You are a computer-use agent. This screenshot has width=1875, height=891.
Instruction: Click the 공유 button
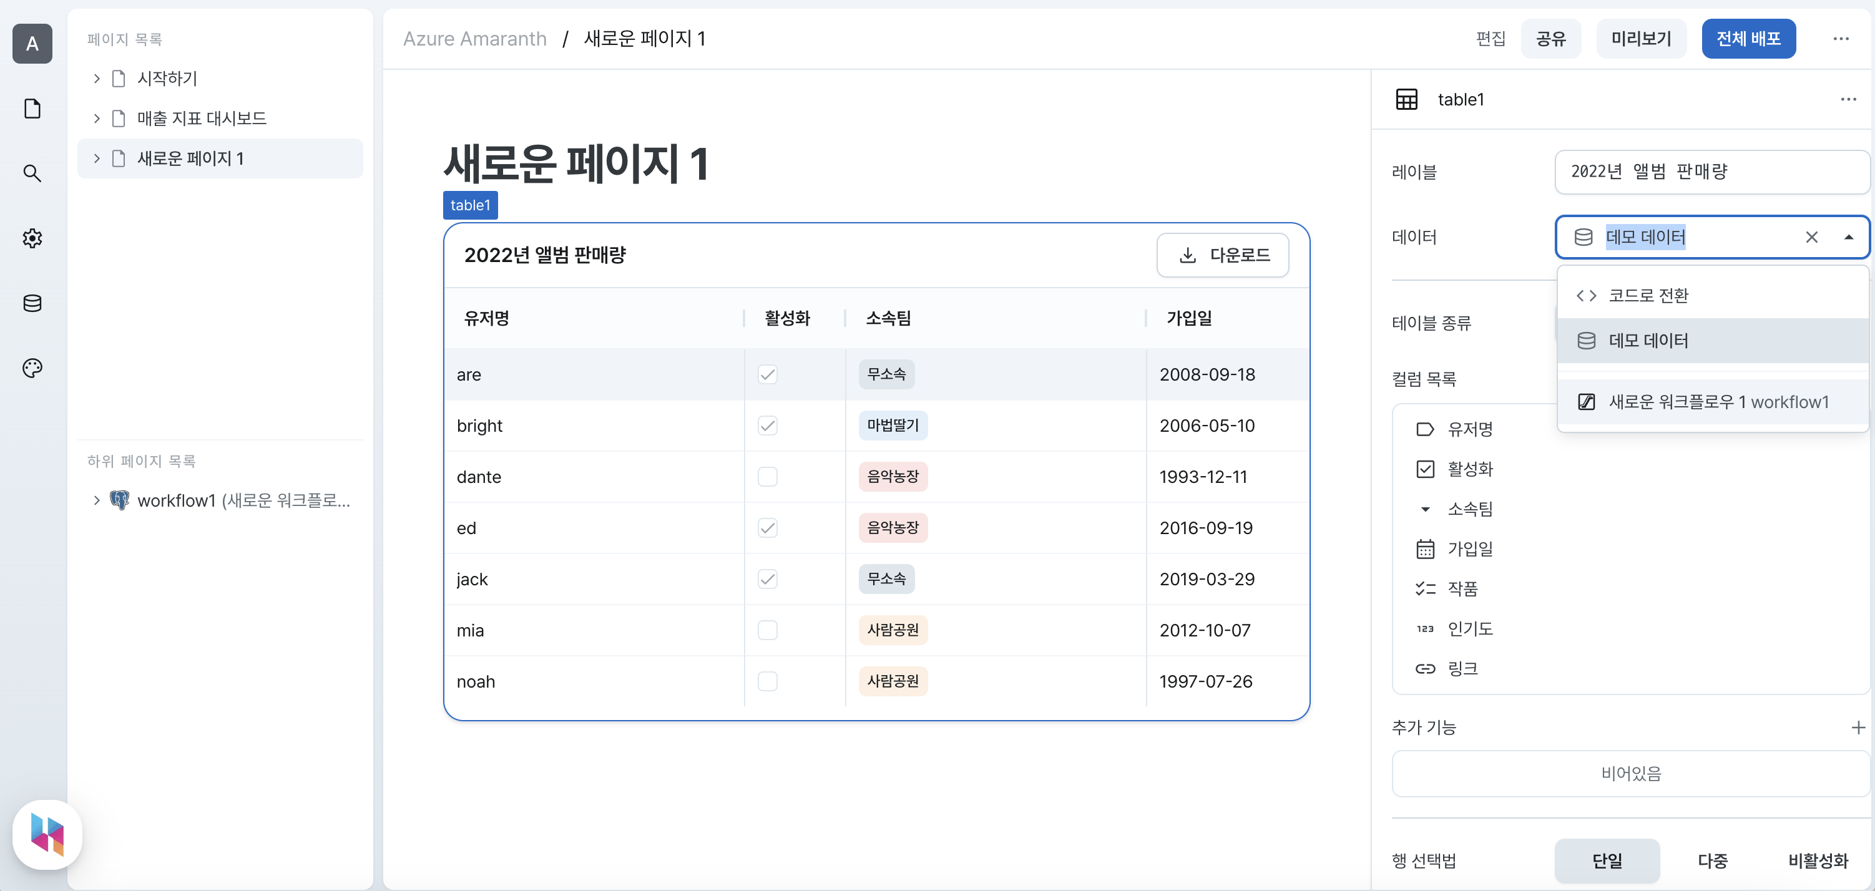pyautogui.click(x=1550, y=39)
